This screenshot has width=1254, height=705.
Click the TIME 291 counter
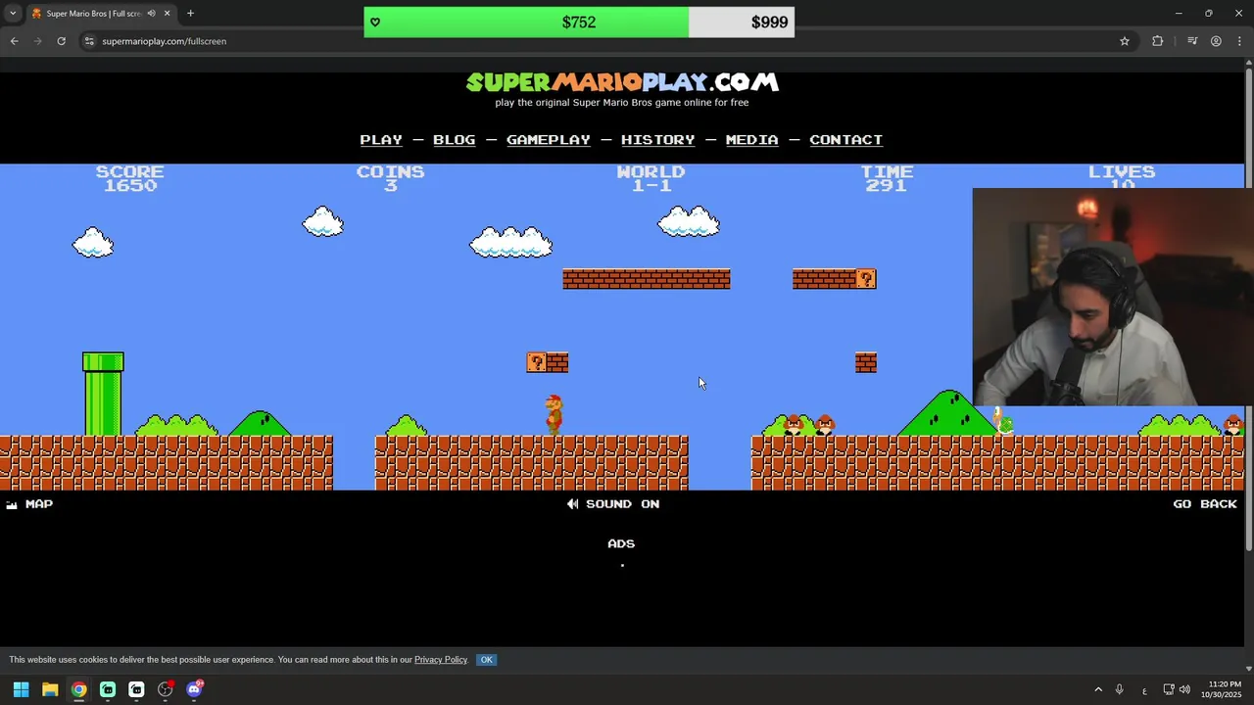887,178
